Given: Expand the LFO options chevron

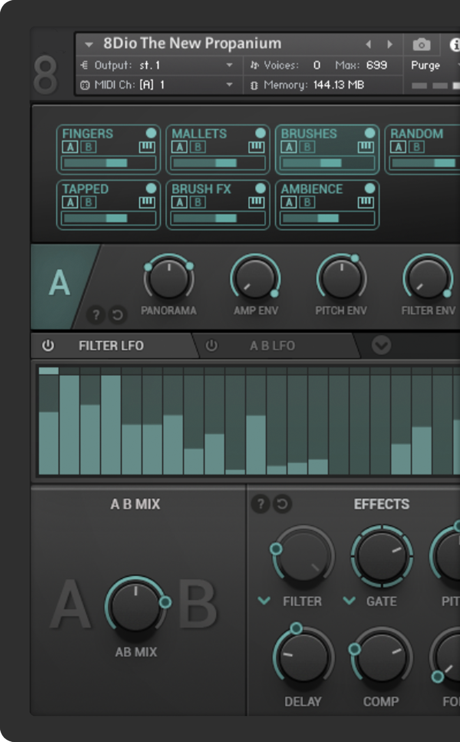Looking at the screenshot, I should tap(381, 345).
